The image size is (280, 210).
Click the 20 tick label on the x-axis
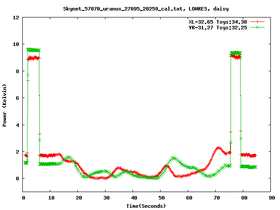78,198
